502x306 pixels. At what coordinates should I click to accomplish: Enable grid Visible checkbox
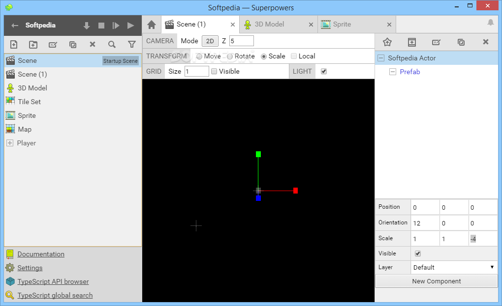(214, 71)
